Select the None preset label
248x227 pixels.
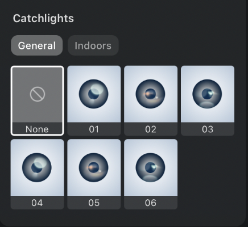click(x=37, y=129)
